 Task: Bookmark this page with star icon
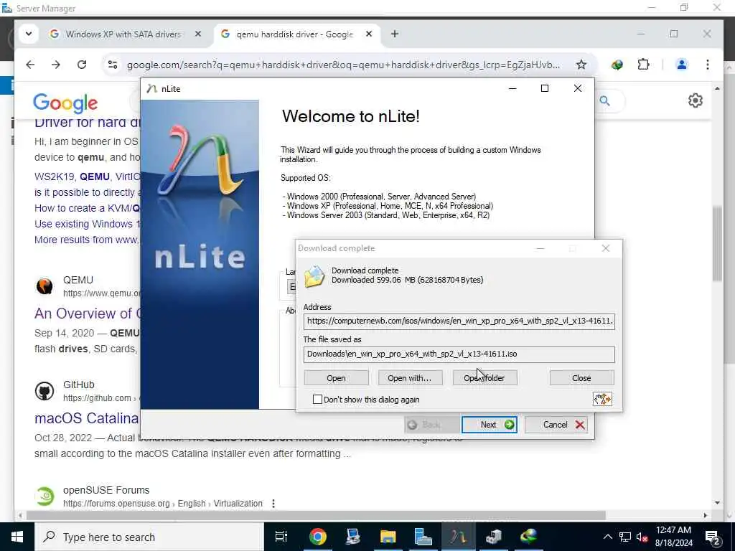(581, 65)
